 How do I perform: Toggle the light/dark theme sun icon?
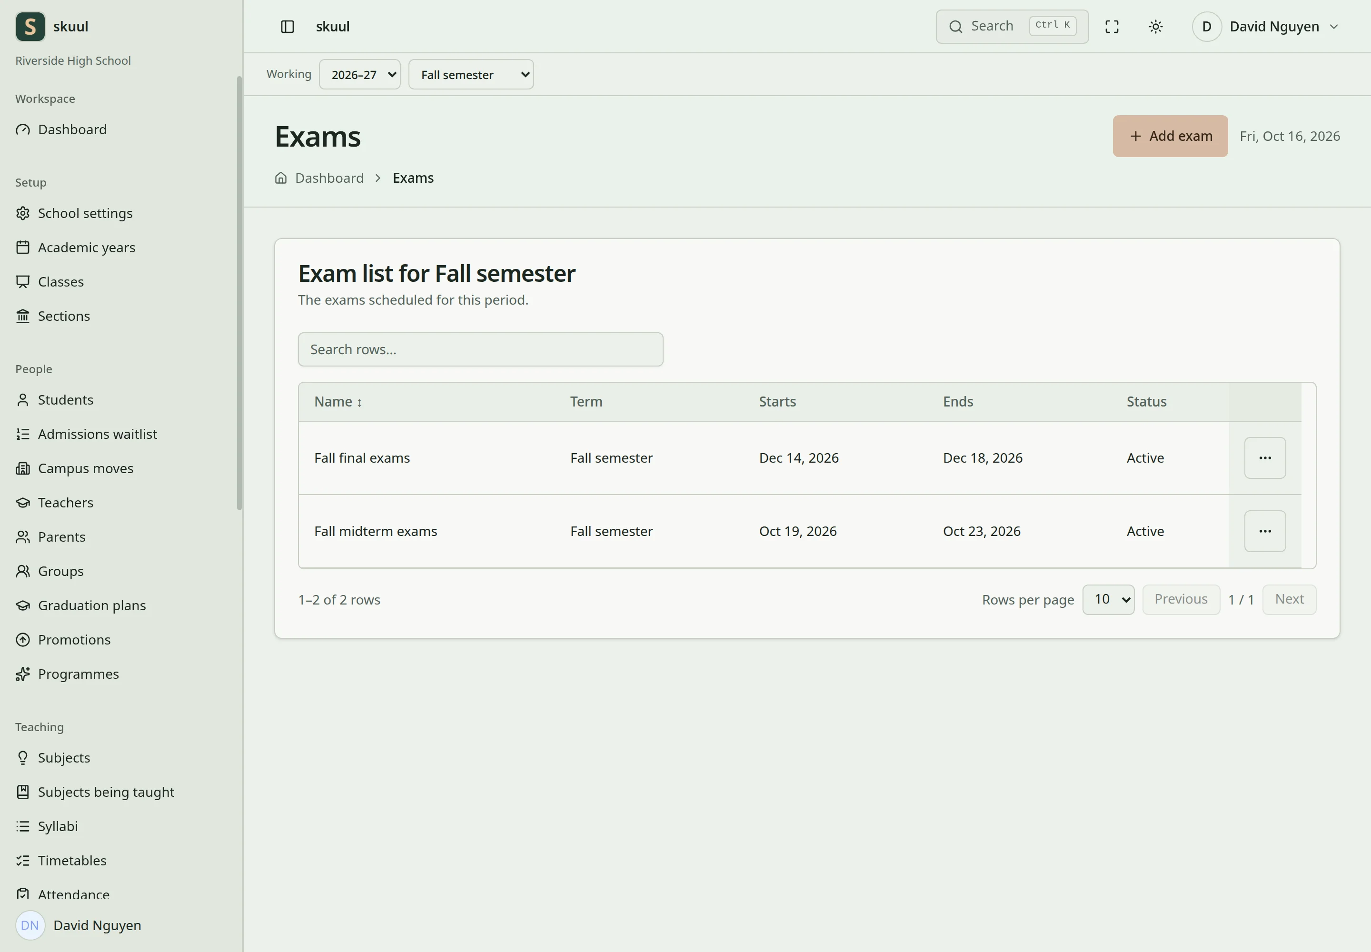click(x=1156, y=26)
